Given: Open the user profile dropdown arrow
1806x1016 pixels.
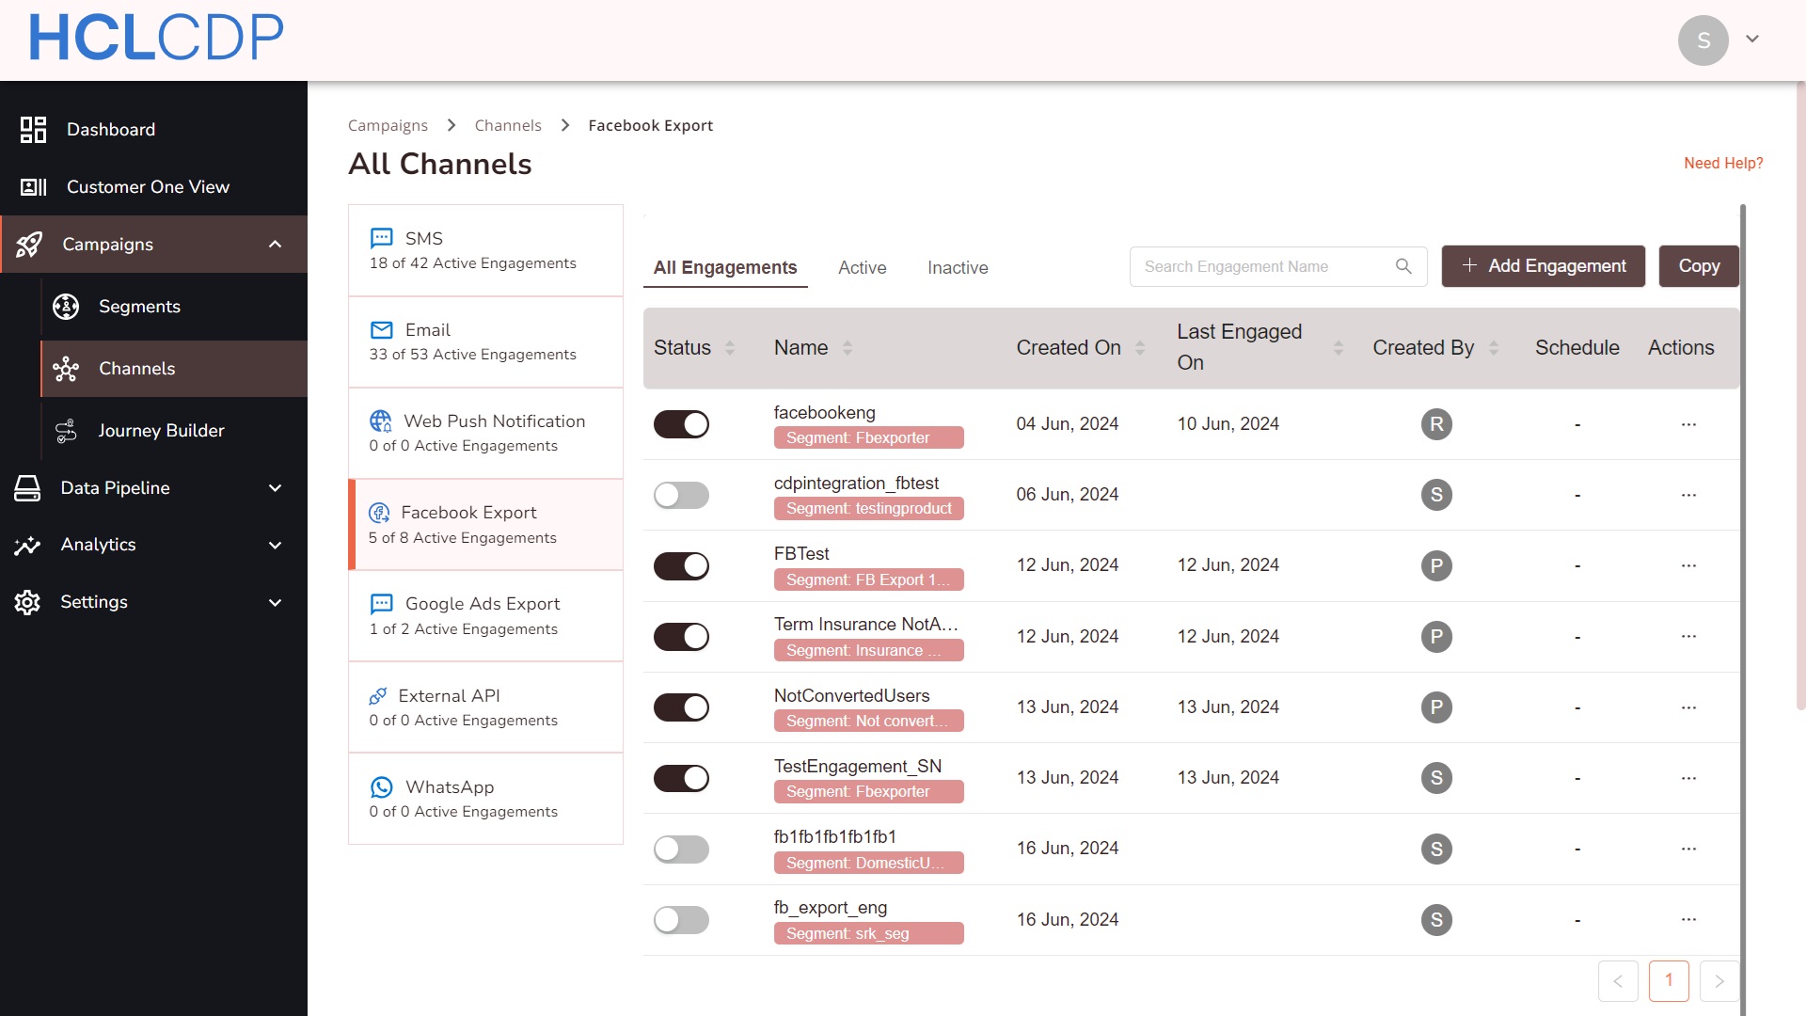Looking at the screenshot, I should (1752, 40).
